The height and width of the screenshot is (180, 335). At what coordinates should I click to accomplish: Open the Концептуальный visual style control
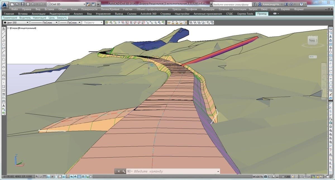pyautogui.click(x=27, y=28)
